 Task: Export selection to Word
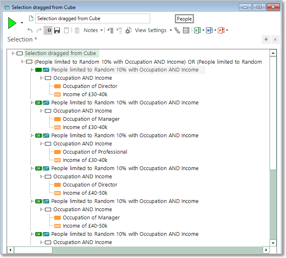point(209,30)
